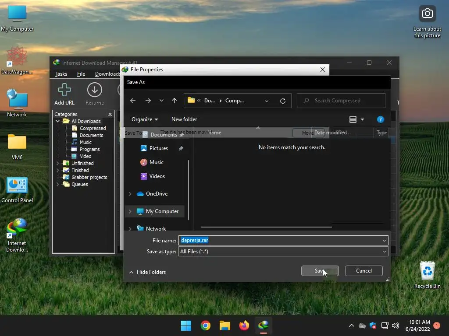Open the Save As help icon
Viewport: 449px width, 336px height.
click(380, 119)
